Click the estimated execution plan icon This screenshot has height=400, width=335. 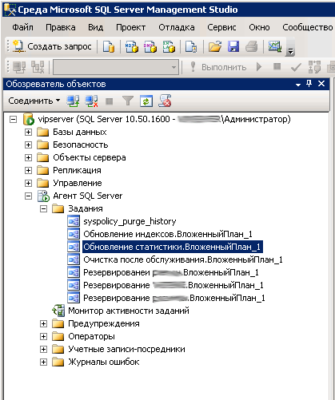click(314, 67)
